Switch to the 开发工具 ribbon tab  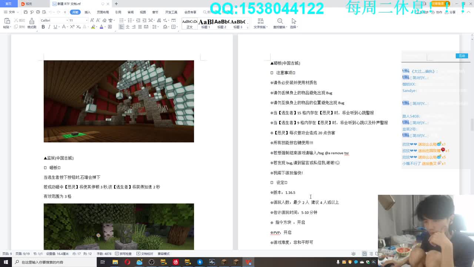[171, 12]
